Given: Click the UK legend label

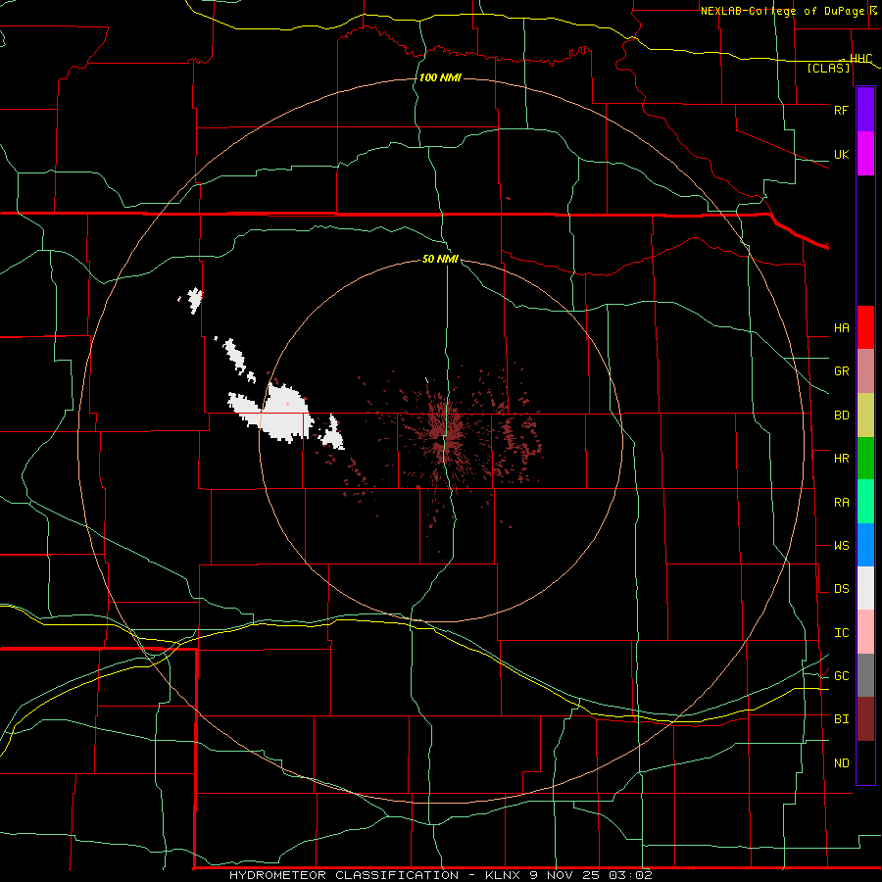Looking at the screenshot, I should coord(841,154).
